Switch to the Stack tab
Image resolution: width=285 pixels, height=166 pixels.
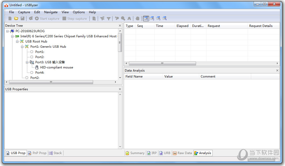click(55, 153)
